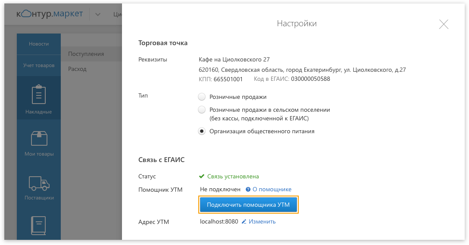Click the Связь установлена status text
Image resolution: width=469 pixels, height=245 pixels.
233,177
